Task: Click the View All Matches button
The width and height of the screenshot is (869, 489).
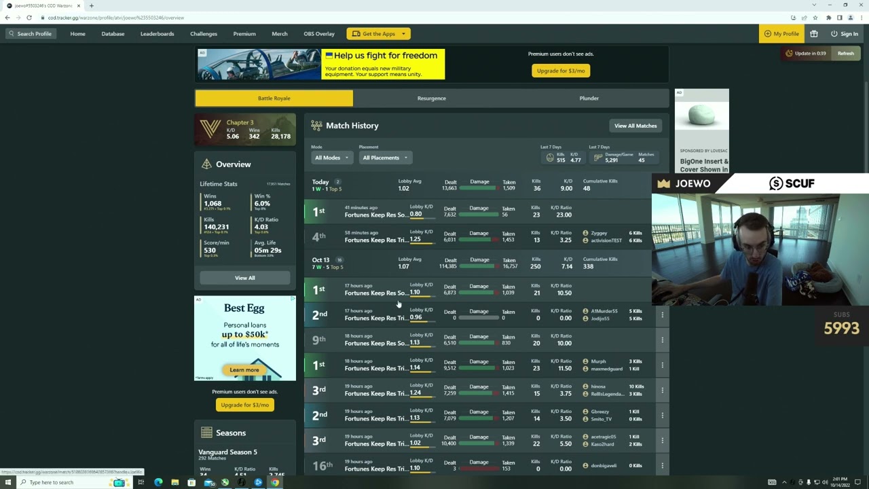Action: coord(635,126)
